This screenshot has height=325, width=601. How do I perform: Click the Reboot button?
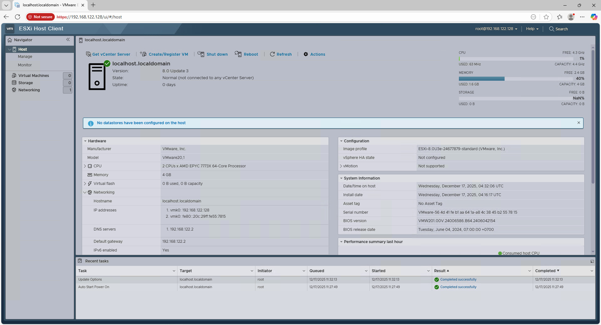point(246,54)
